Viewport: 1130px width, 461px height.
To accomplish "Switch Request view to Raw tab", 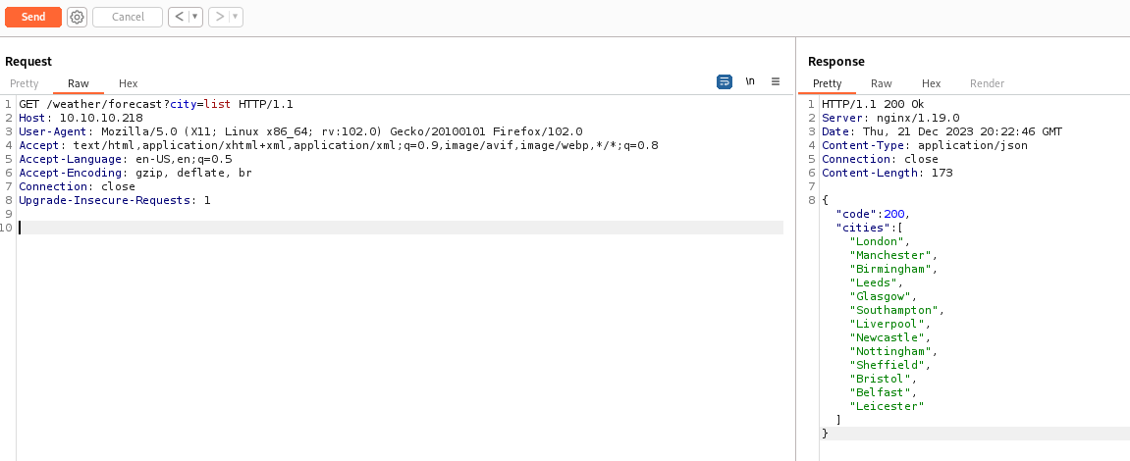I will (x=79, y=84).
